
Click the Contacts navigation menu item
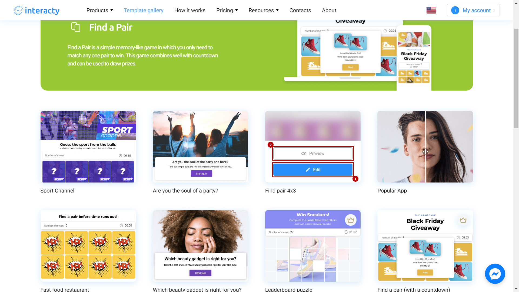pos(300,10)
